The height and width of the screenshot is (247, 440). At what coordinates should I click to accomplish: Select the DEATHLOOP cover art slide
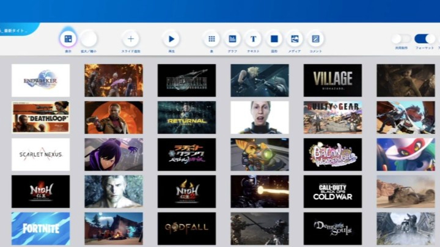[41, 117]
